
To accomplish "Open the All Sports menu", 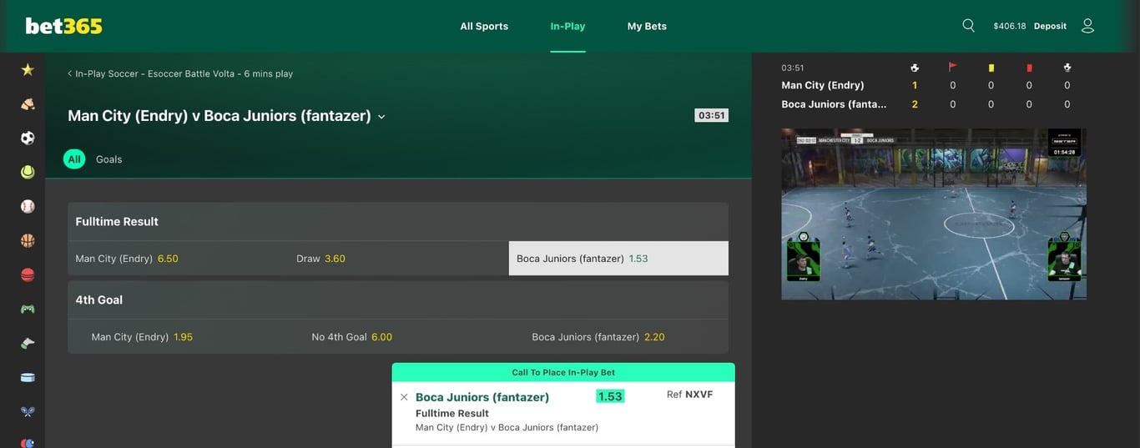I will [484, 26].
